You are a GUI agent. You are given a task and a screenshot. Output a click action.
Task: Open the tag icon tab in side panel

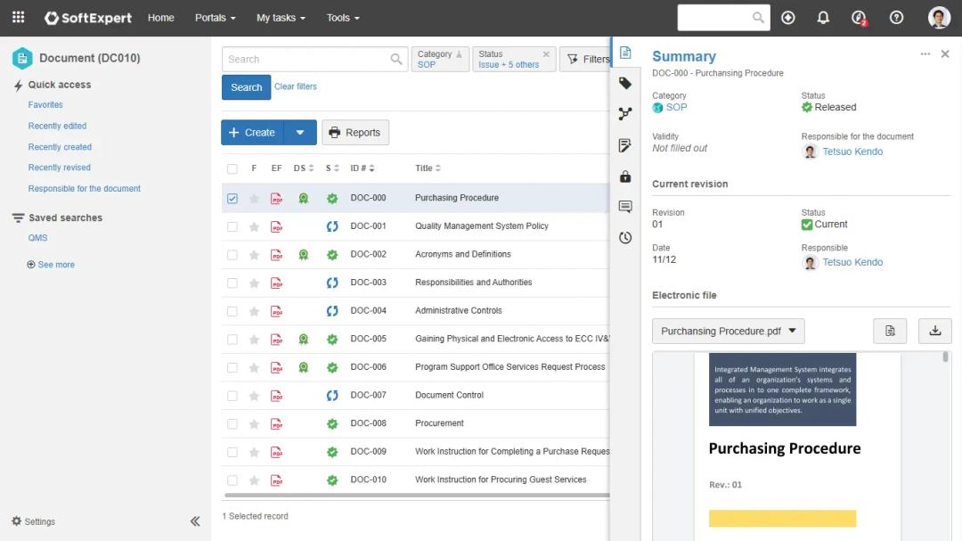click(x=625, y=83)
